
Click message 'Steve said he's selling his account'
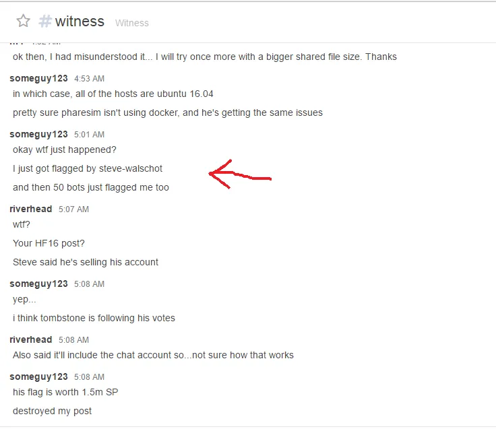(x=86, y=263)
